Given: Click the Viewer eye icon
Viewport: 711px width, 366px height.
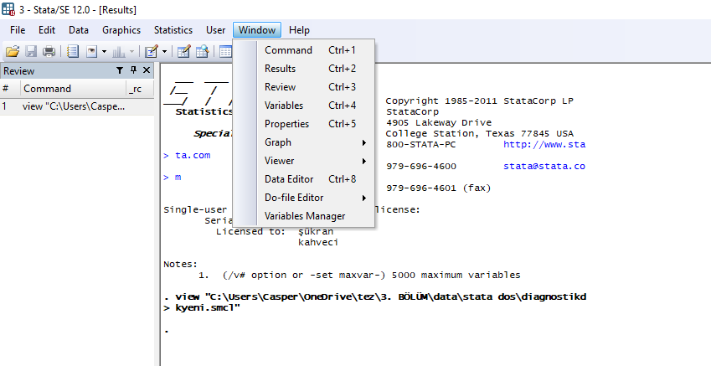Looking at the screenshot, I should [91, 52].
